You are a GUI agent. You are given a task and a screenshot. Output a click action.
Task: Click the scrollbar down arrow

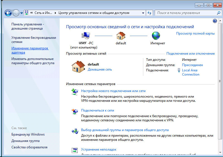point(220,153)
